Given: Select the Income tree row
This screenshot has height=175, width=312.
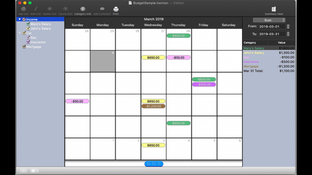Looking at the screenshot, I should point(41,19).
